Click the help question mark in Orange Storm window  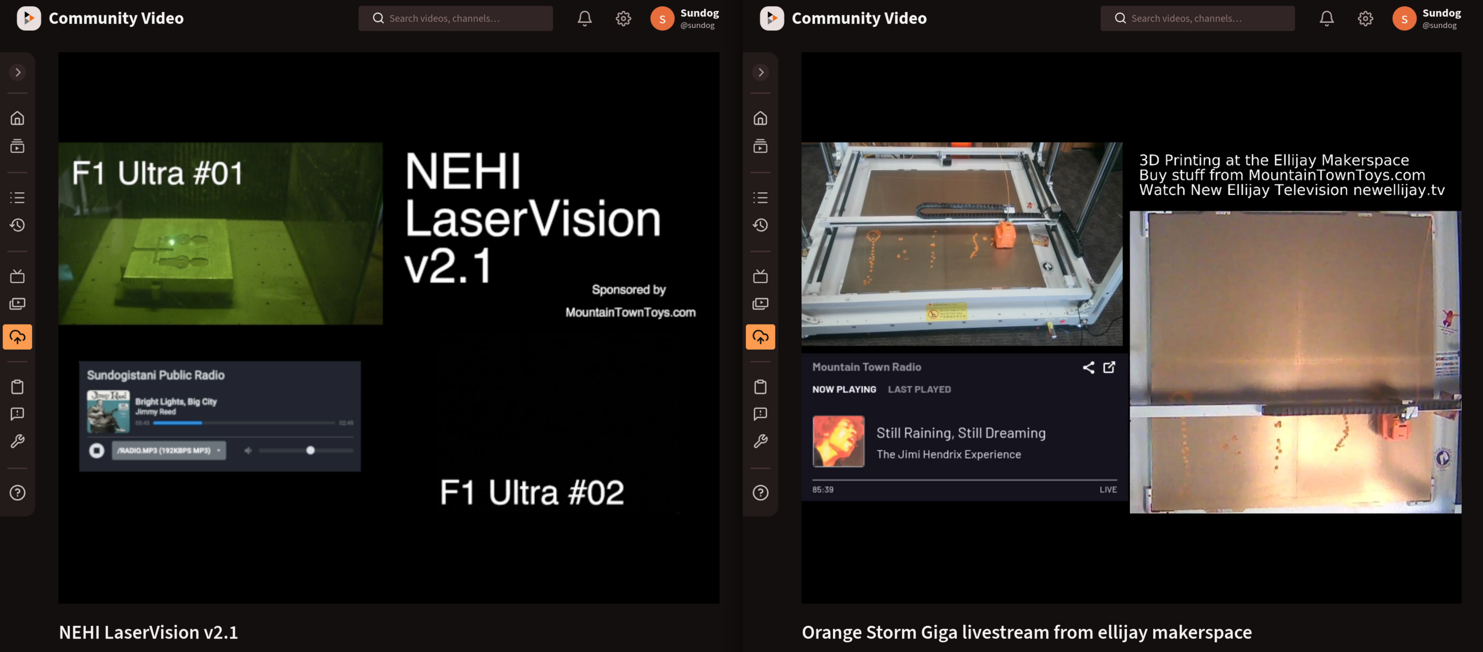pyautogui.click(x=761, y=493)
